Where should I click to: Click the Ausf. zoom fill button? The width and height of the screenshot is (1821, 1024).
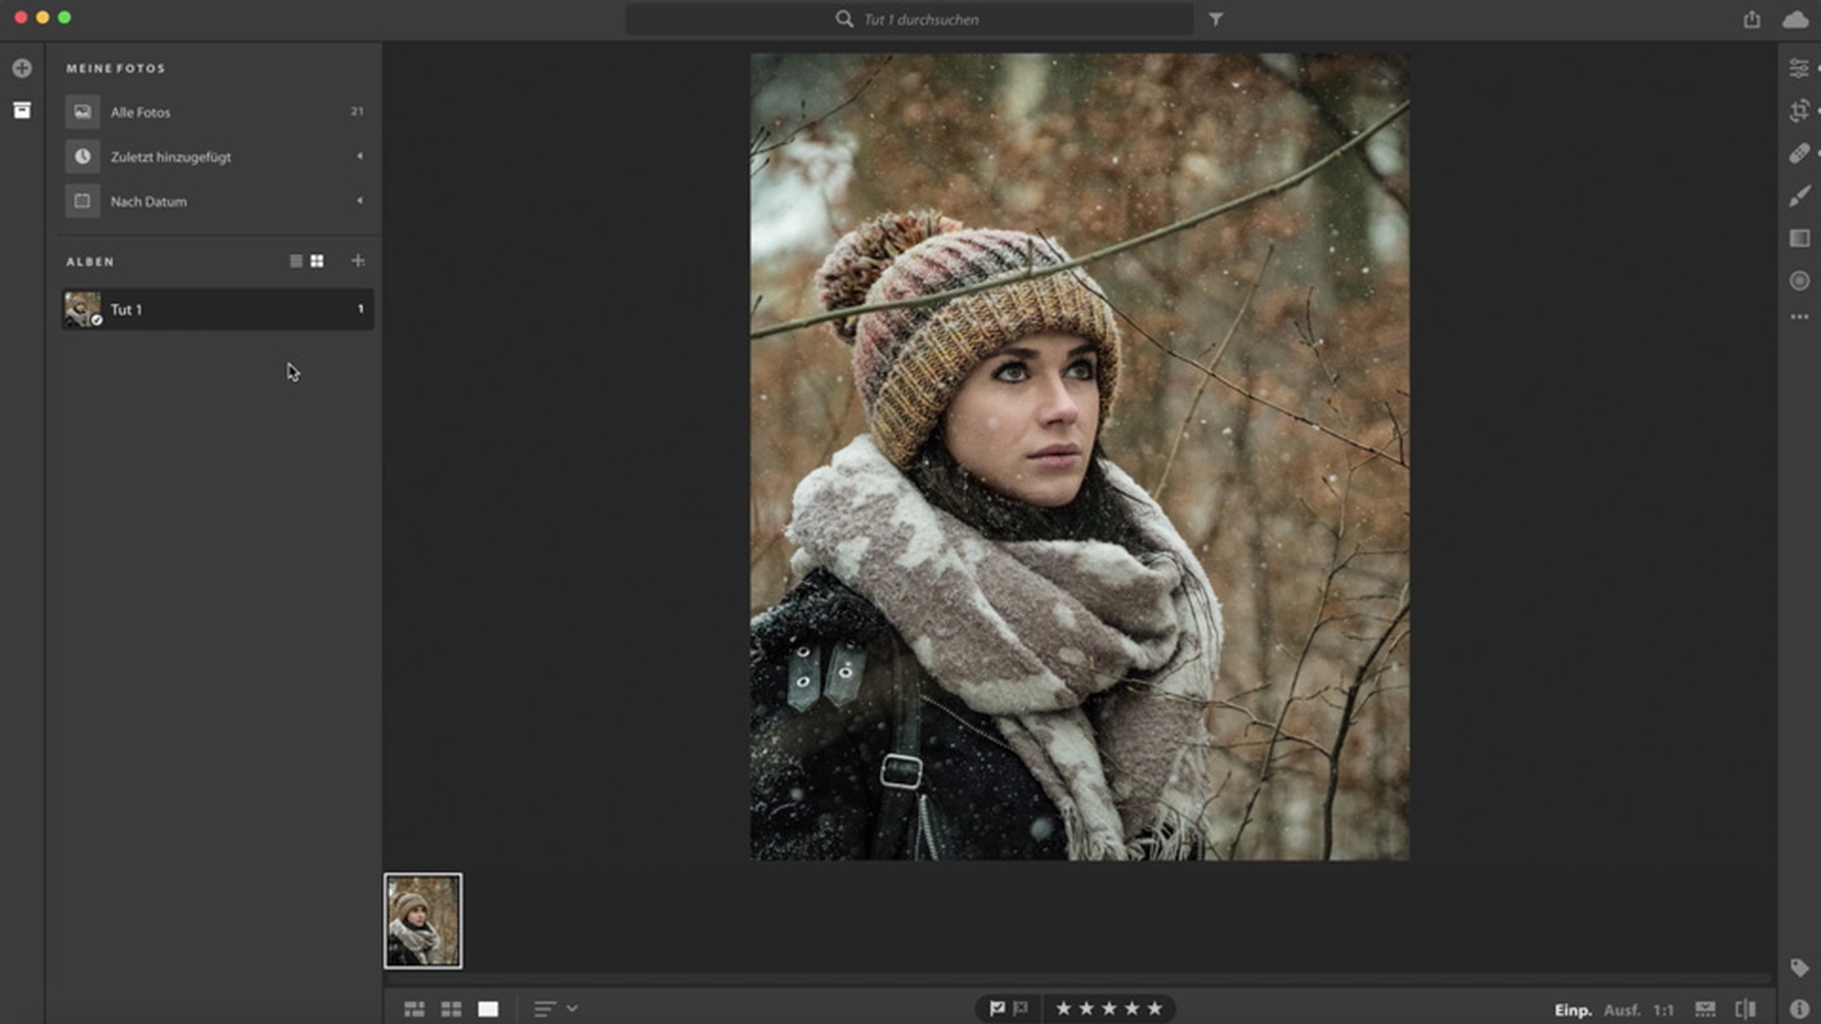pos(1621,1010)
